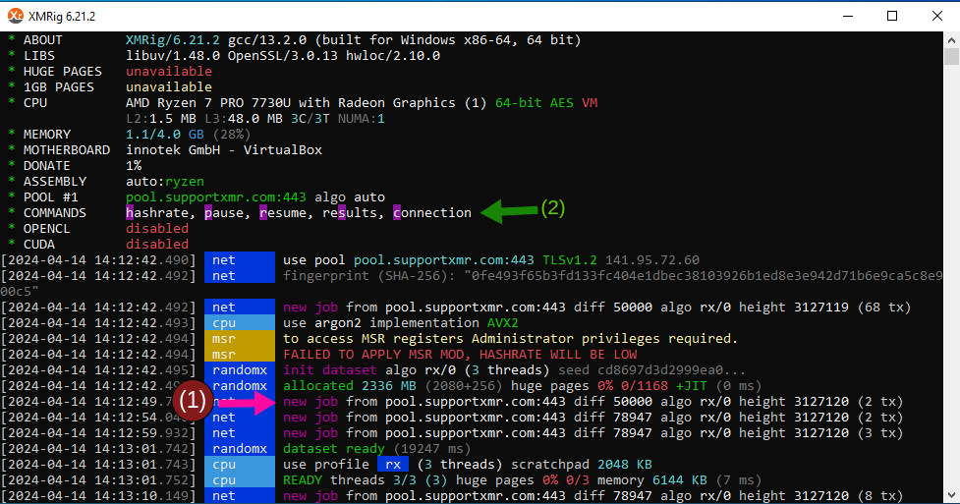Click the '1.1/4.0 GB' memory value
Screen dimensions: 960x504
point(165,135)
